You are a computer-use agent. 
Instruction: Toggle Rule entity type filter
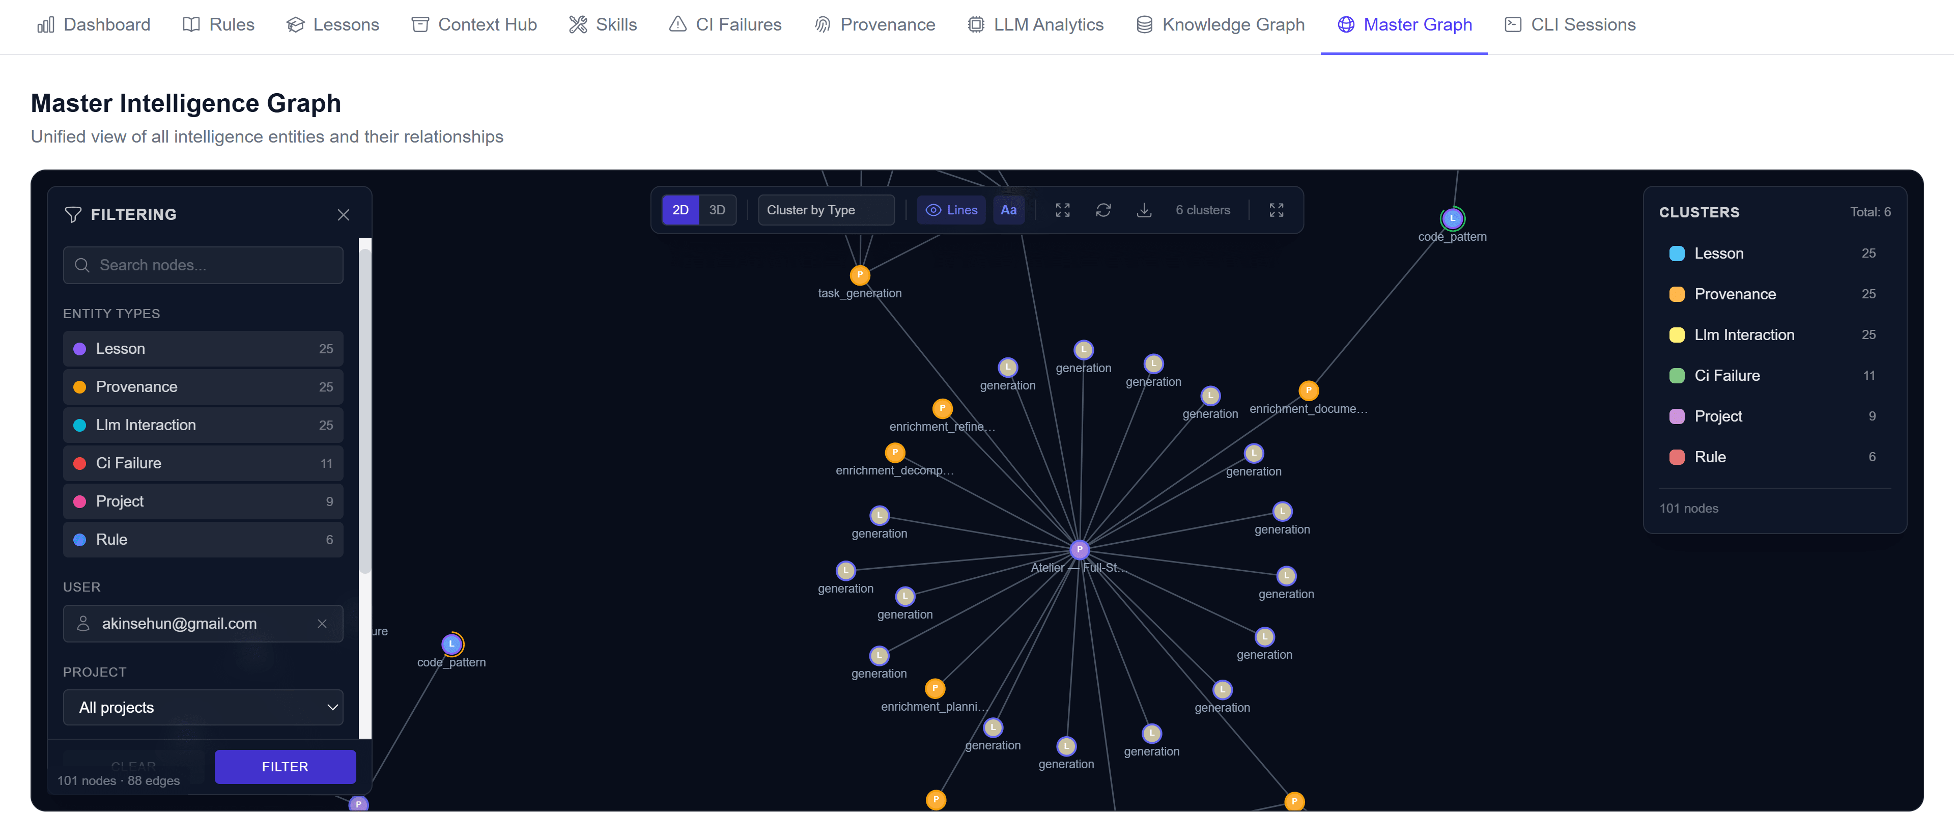(x=203, y=539)
